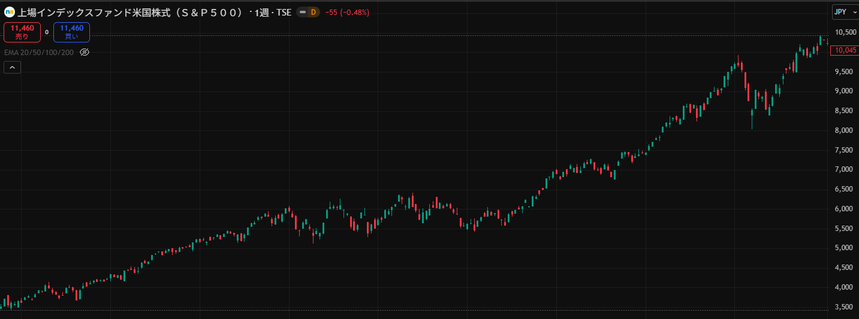Image resolution: width=859 pixels, height=319 pixels.
Task: Click the gray market status pill icon
Action: pyautogui.click(x=303, y=12)
